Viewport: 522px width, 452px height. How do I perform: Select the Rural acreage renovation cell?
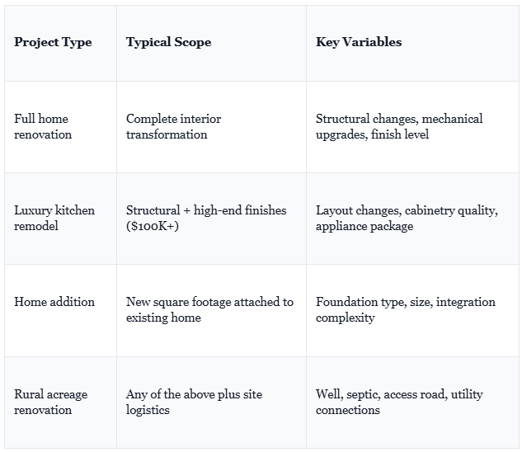point(60,403)
